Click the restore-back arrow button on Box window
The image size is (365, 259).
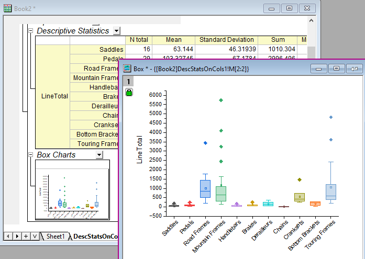(x=354, y=69)
